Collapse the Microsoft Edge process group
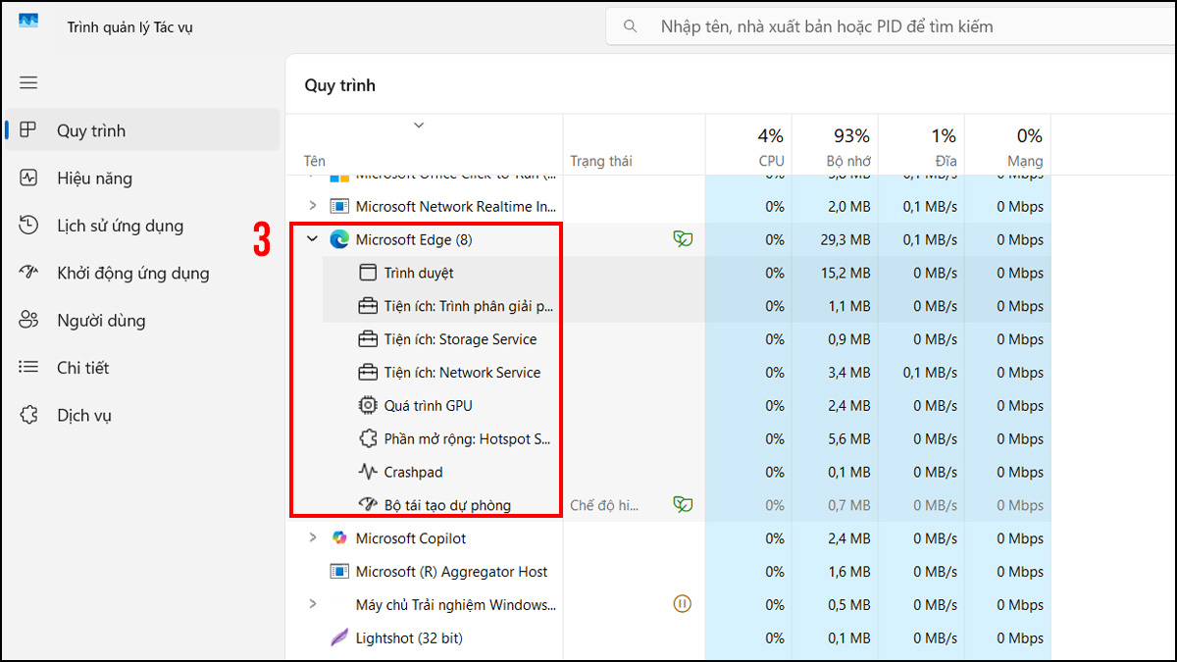1177x662 pixels. click(312, 239)
